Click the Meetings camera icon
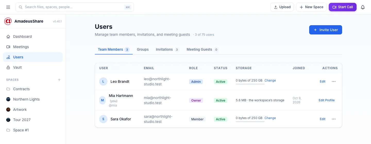 click(x=8, y=47)
